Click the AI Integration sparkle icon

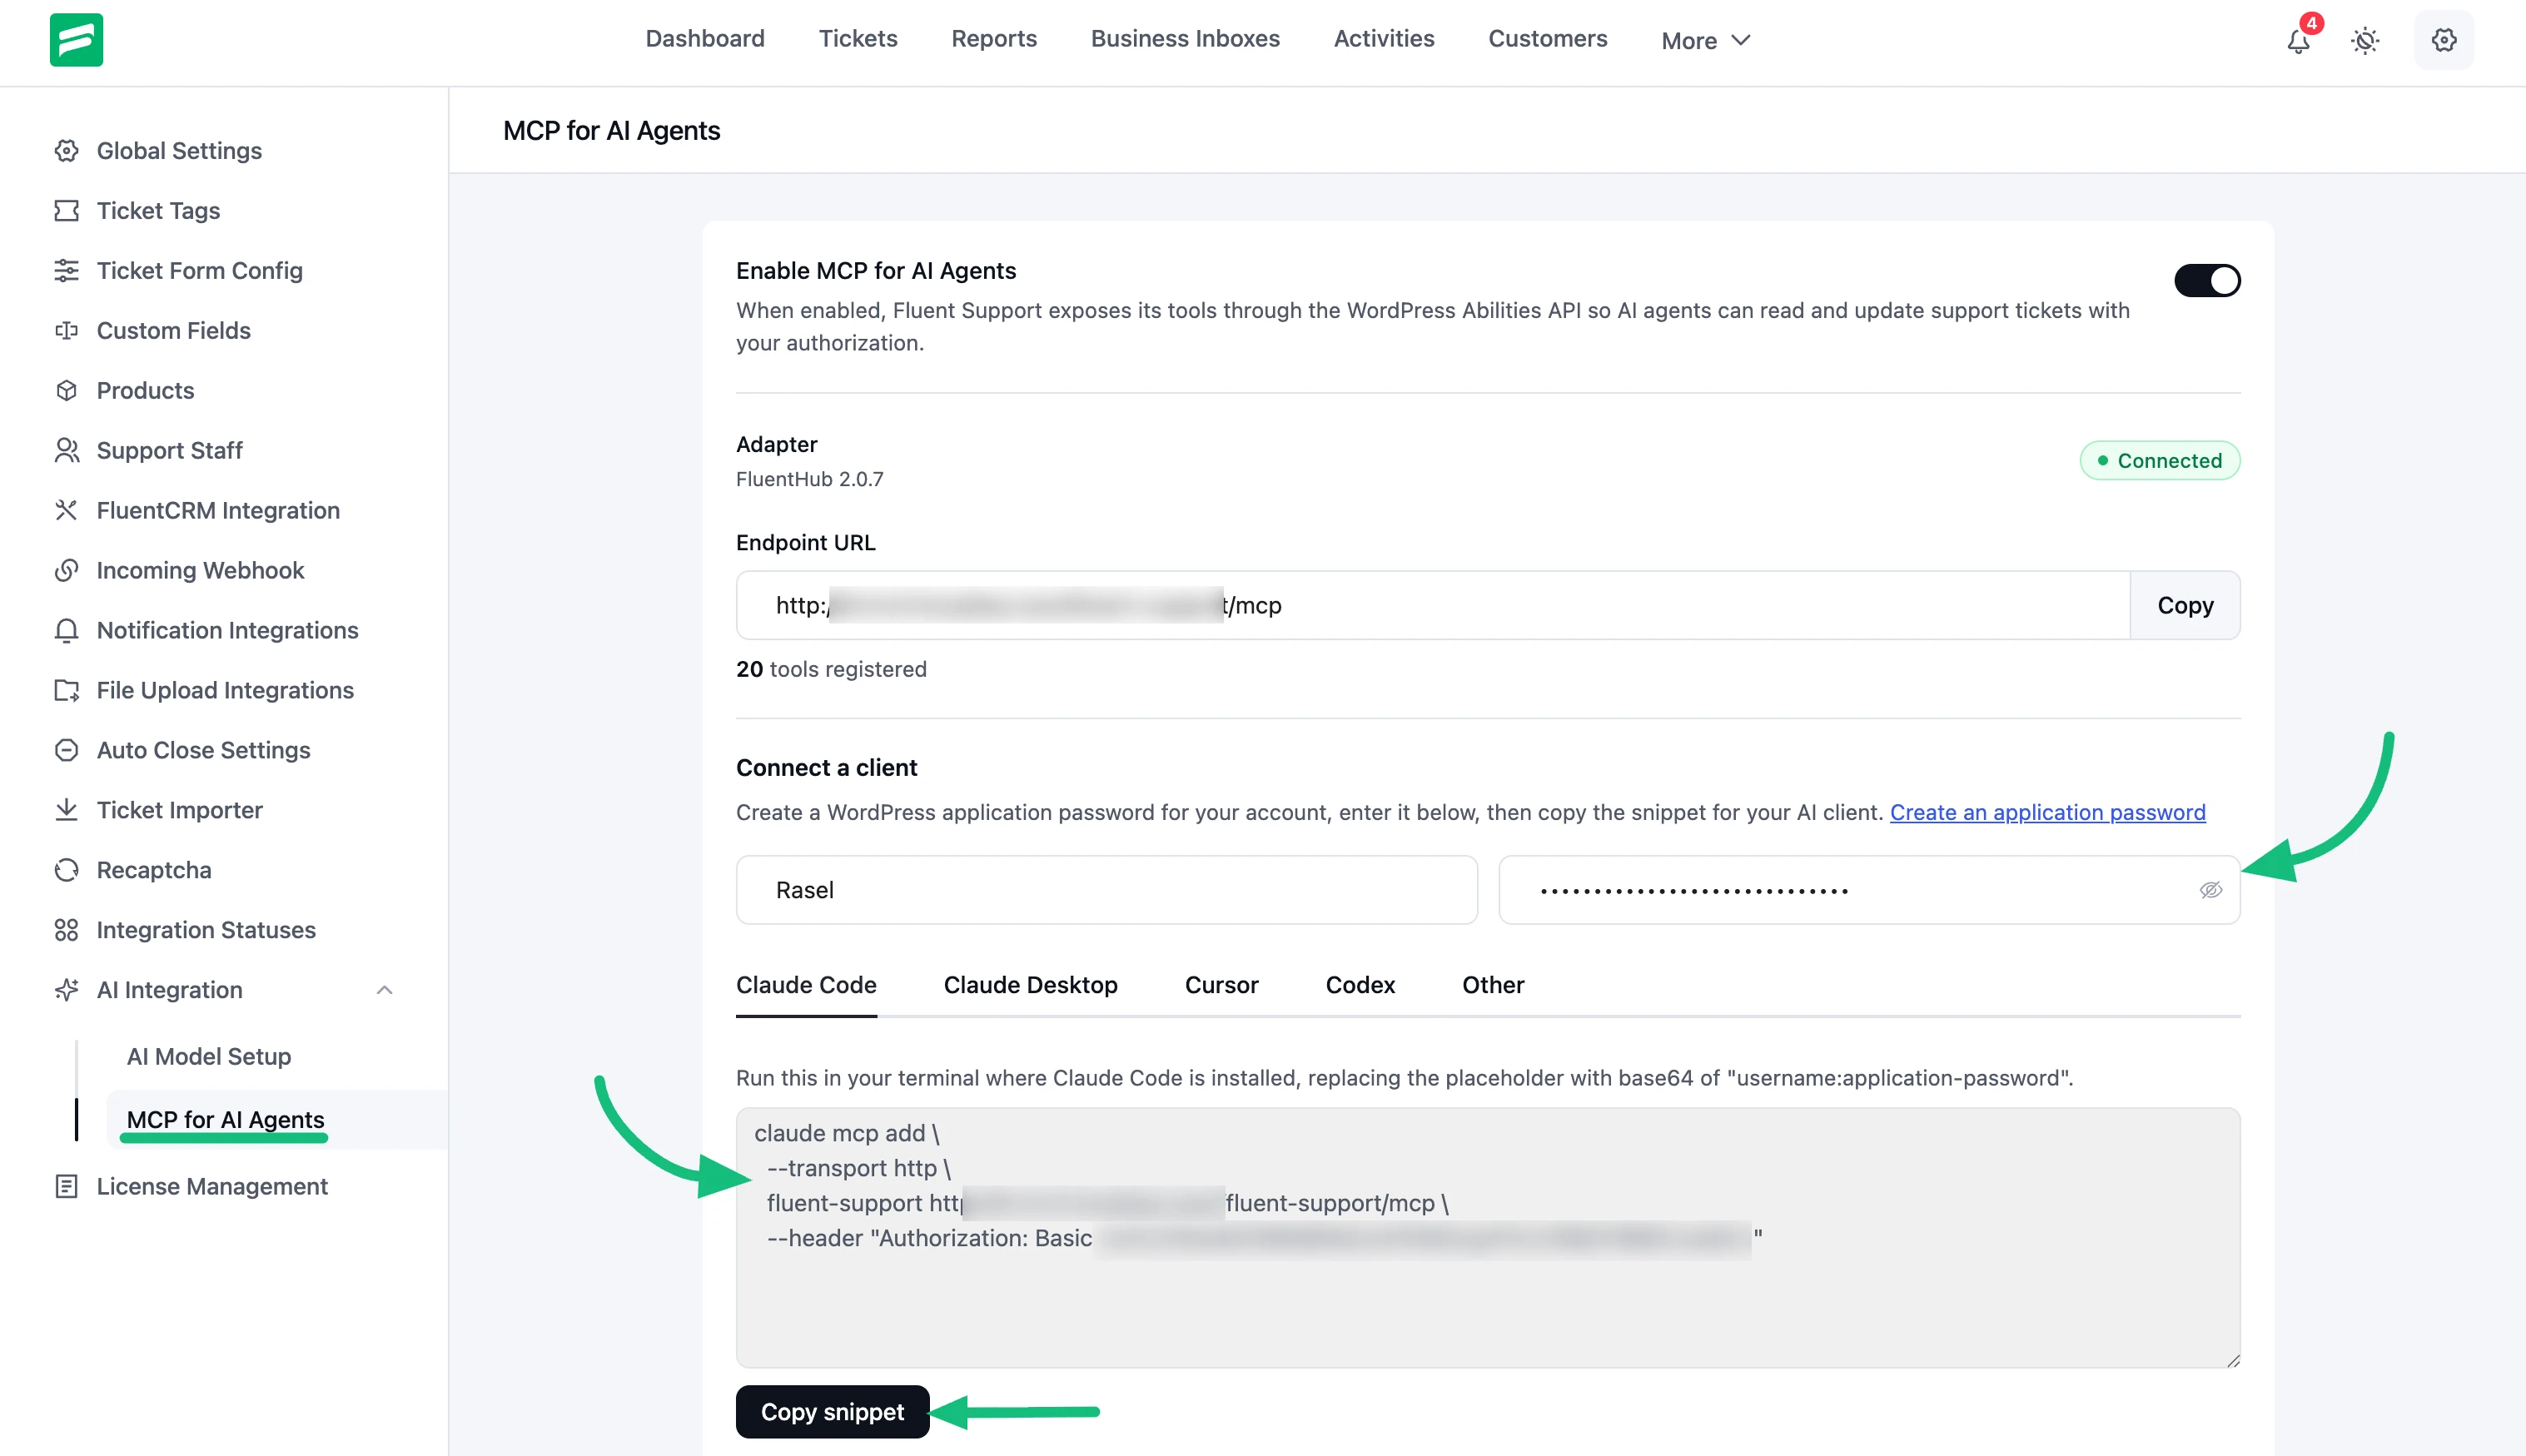pos(66,991)
